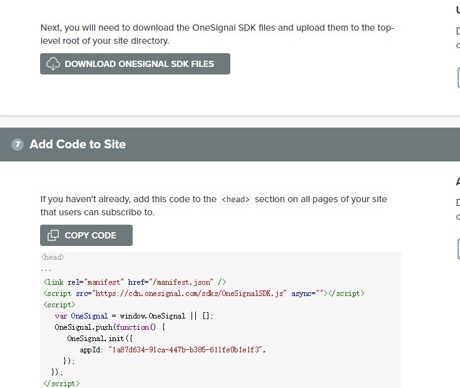This screenshot has width=460, height=388.
Task: Click the Download OneSignal SDK Files button
Action: 135,64
